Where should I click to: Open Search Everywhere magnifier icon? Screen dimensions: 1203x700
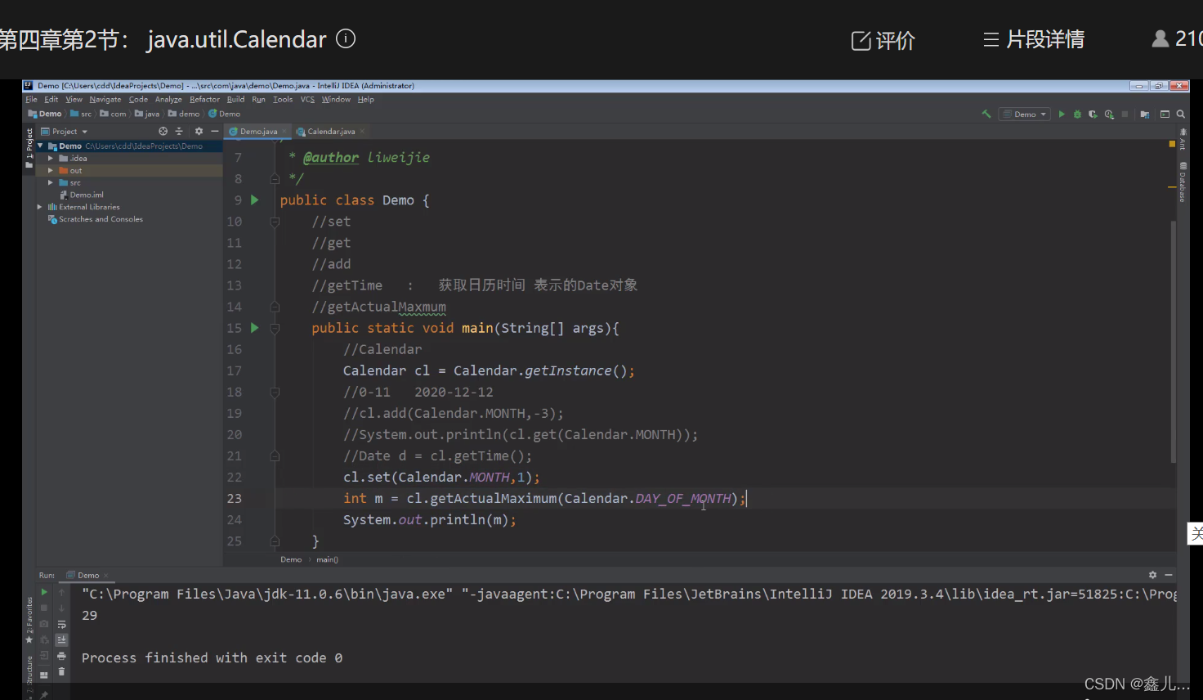click(1181, 114)
